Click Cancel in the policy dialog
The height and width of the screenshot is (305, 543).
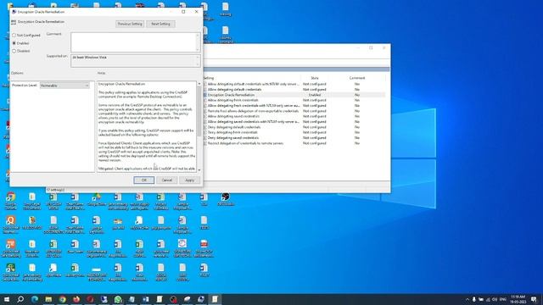point(167,180)
